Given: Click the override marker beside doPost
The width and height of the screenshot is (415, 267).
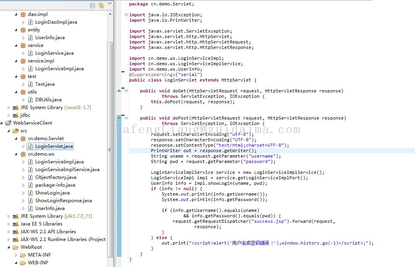Looking at the screenshot, I should tap(119, 117).
